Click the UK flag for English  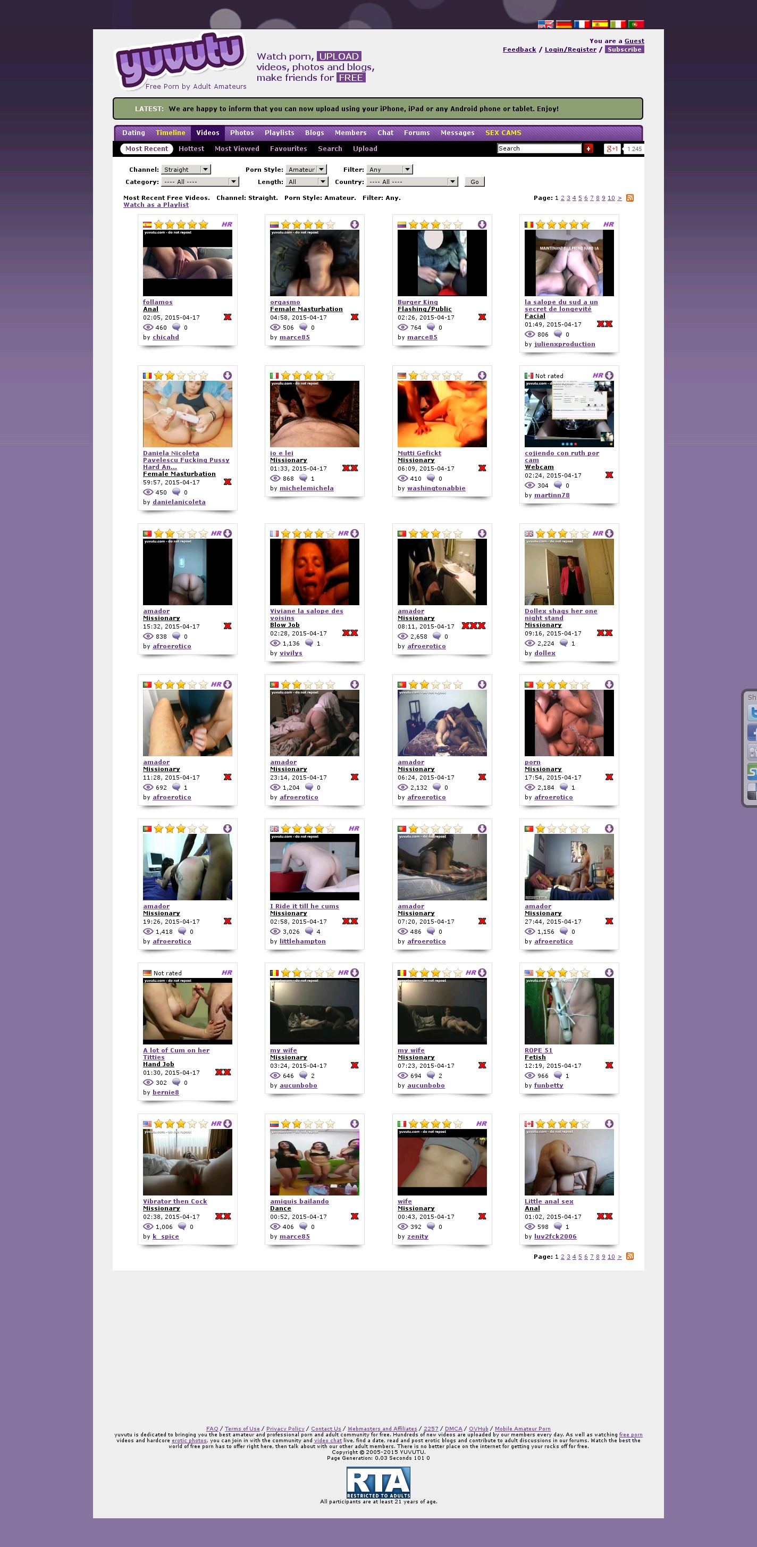545,24
